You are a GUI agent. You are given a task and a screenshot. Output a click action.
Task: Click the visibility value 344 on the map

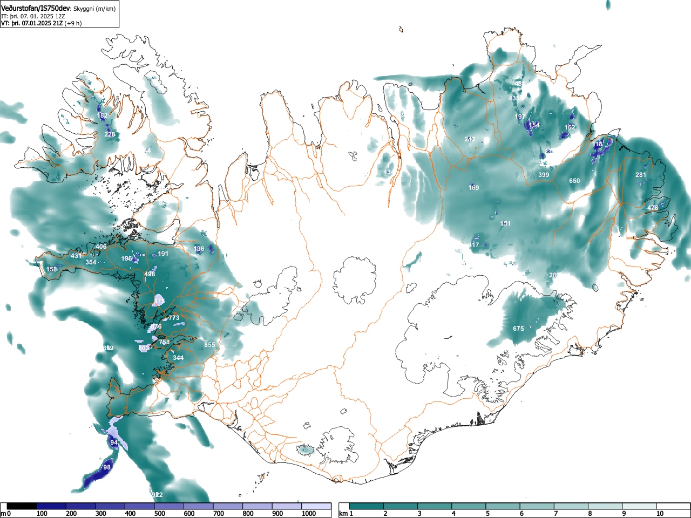pos(178,358)
